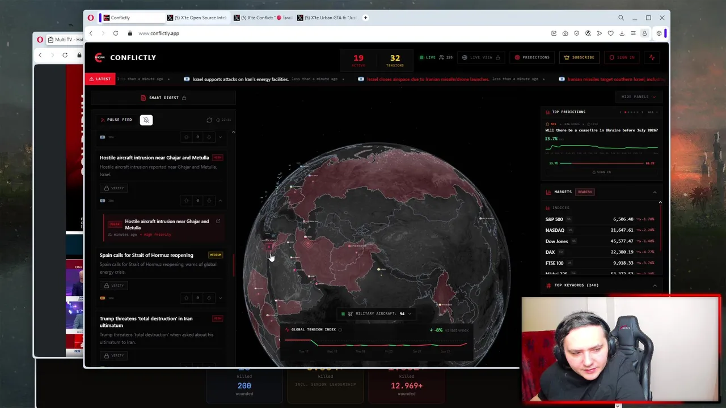Downvote the Hostile aircraft intrusion story

[209, 200]
